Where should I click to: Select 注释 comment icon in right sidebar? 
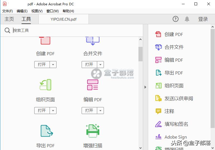pyautogui.click(x=158, y=111)
